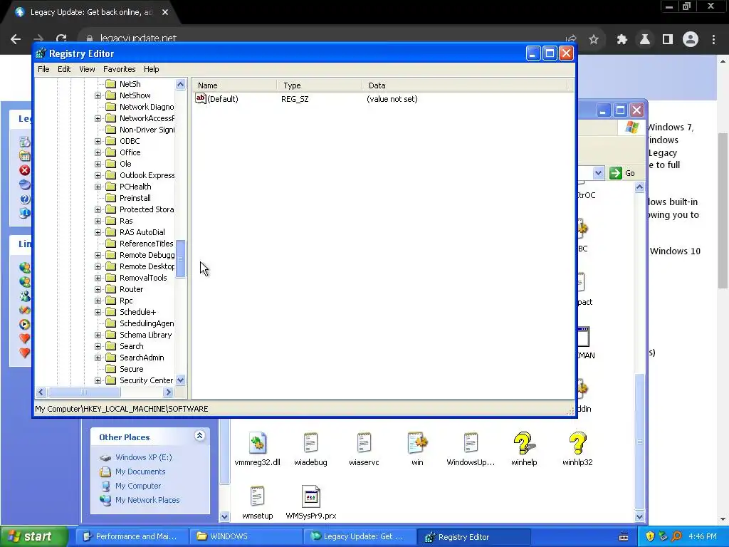729x547 pixels.
Task: Open the Chrome three-dot menu
Action: pyautogui.click(x=713, y=40)
